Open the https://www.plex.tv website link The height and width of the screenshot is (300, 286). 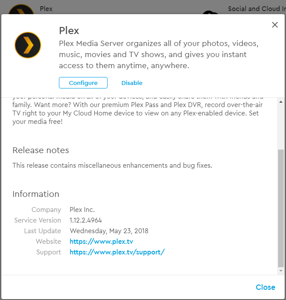(x=101, y=242)
